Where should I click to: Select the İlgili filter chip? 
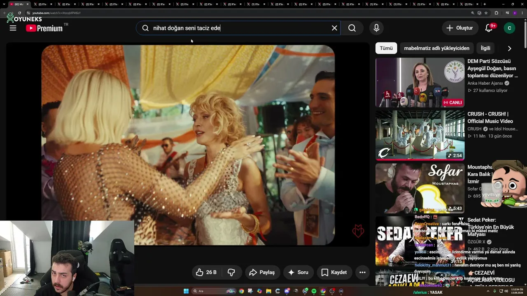tap(485, 48)
